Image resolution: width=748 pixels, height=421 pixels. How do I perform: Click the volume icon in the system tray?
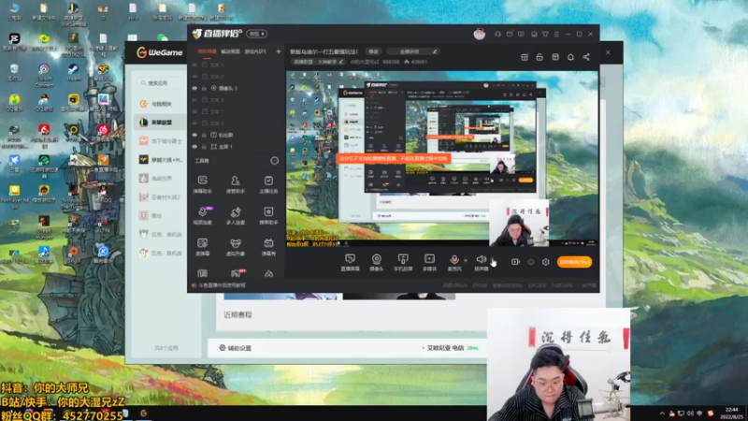pyautogui.click(x=690, y=414)
